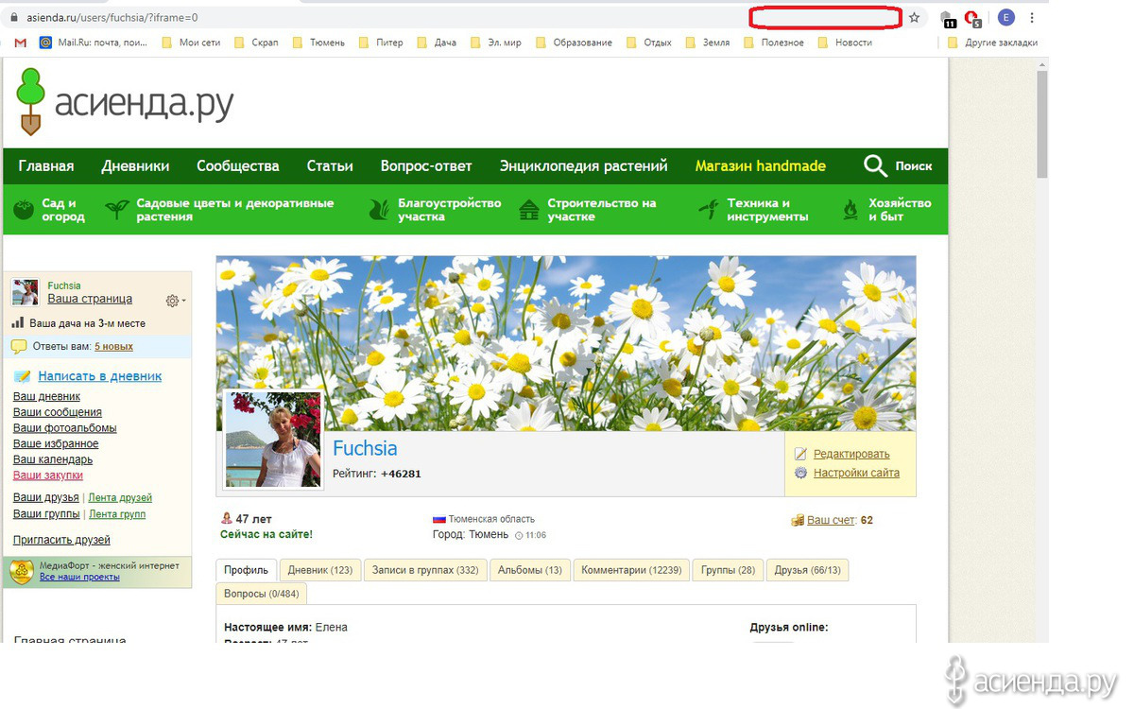Bookmark this page with the star icon
This screenshot has height=709, width=1134.
point(914,17)
